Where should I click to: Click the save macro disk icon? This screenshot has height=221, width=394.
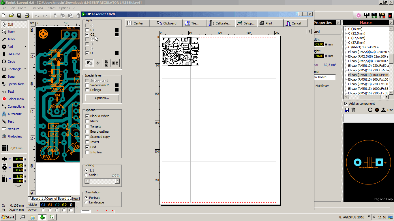[x=347, y=110]
